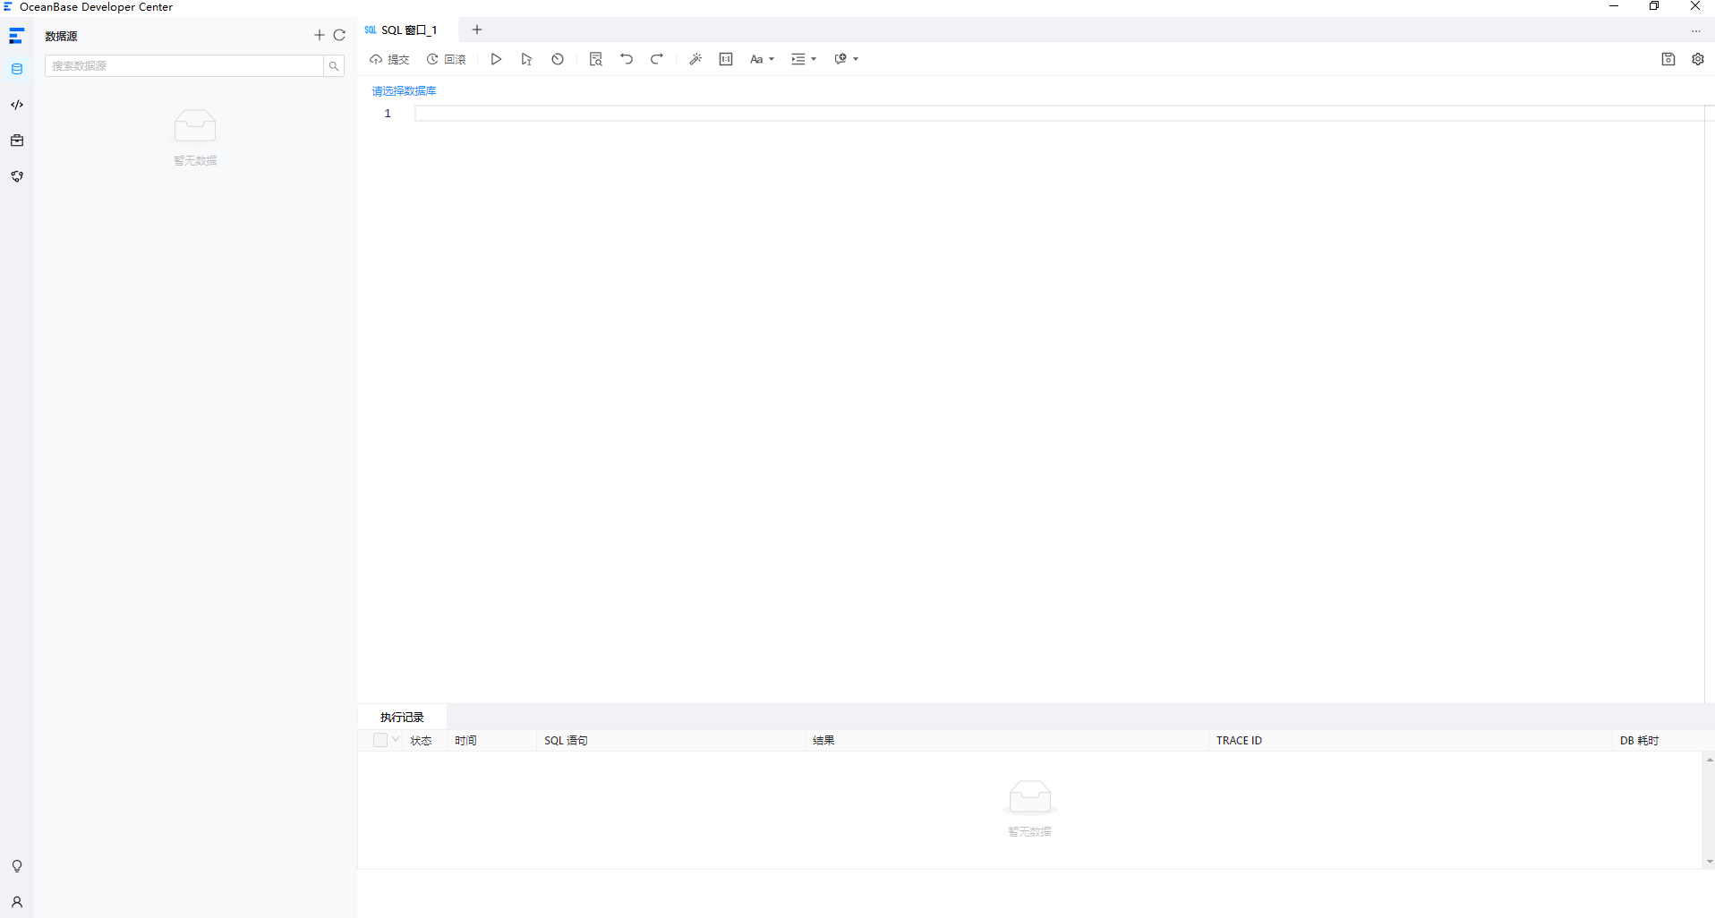Viewport: 1715px width, 918px height.
Task: Refresh the datasource list
Action: (x=339, y=36)
